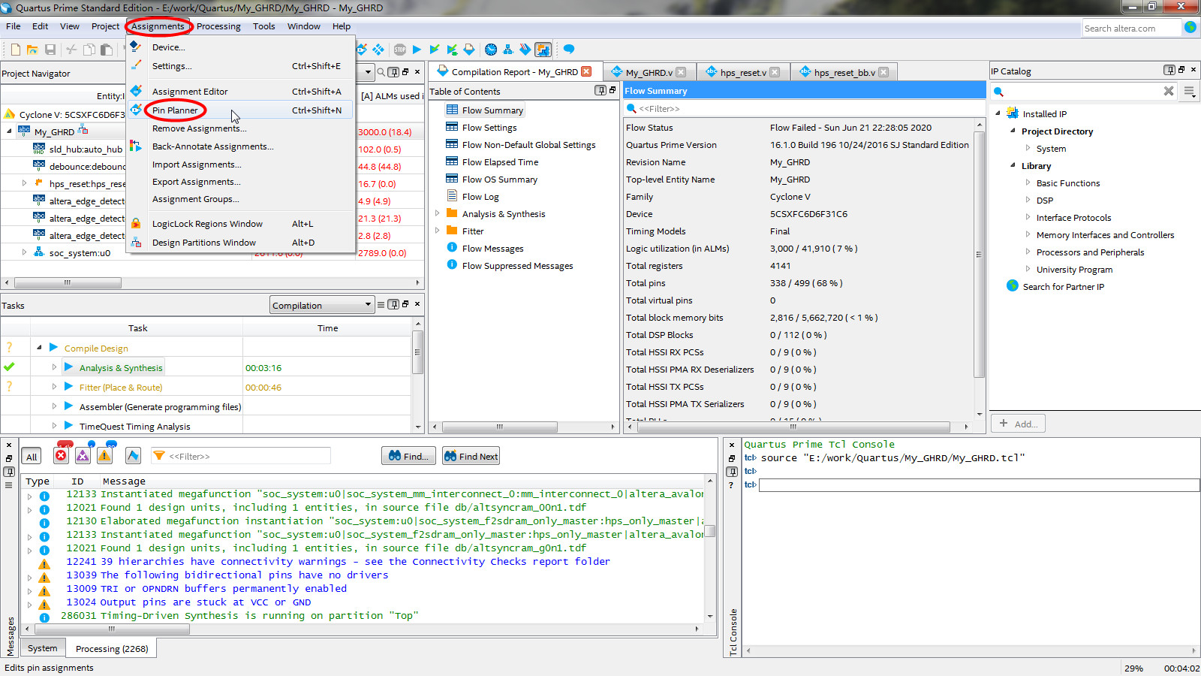Select Pin Planner from Assignments menu
Screen dimensions: 1201x676
pyautogui.click(x=240, y=110)
